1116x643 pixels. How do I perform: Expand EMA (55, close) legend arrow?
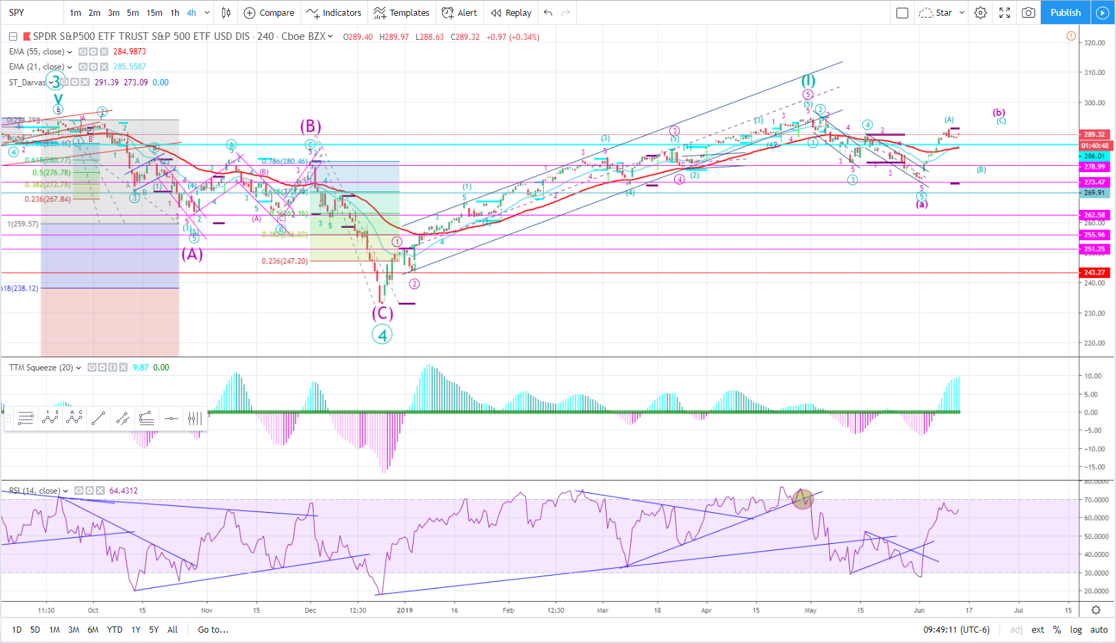click(x=70, y=52)
